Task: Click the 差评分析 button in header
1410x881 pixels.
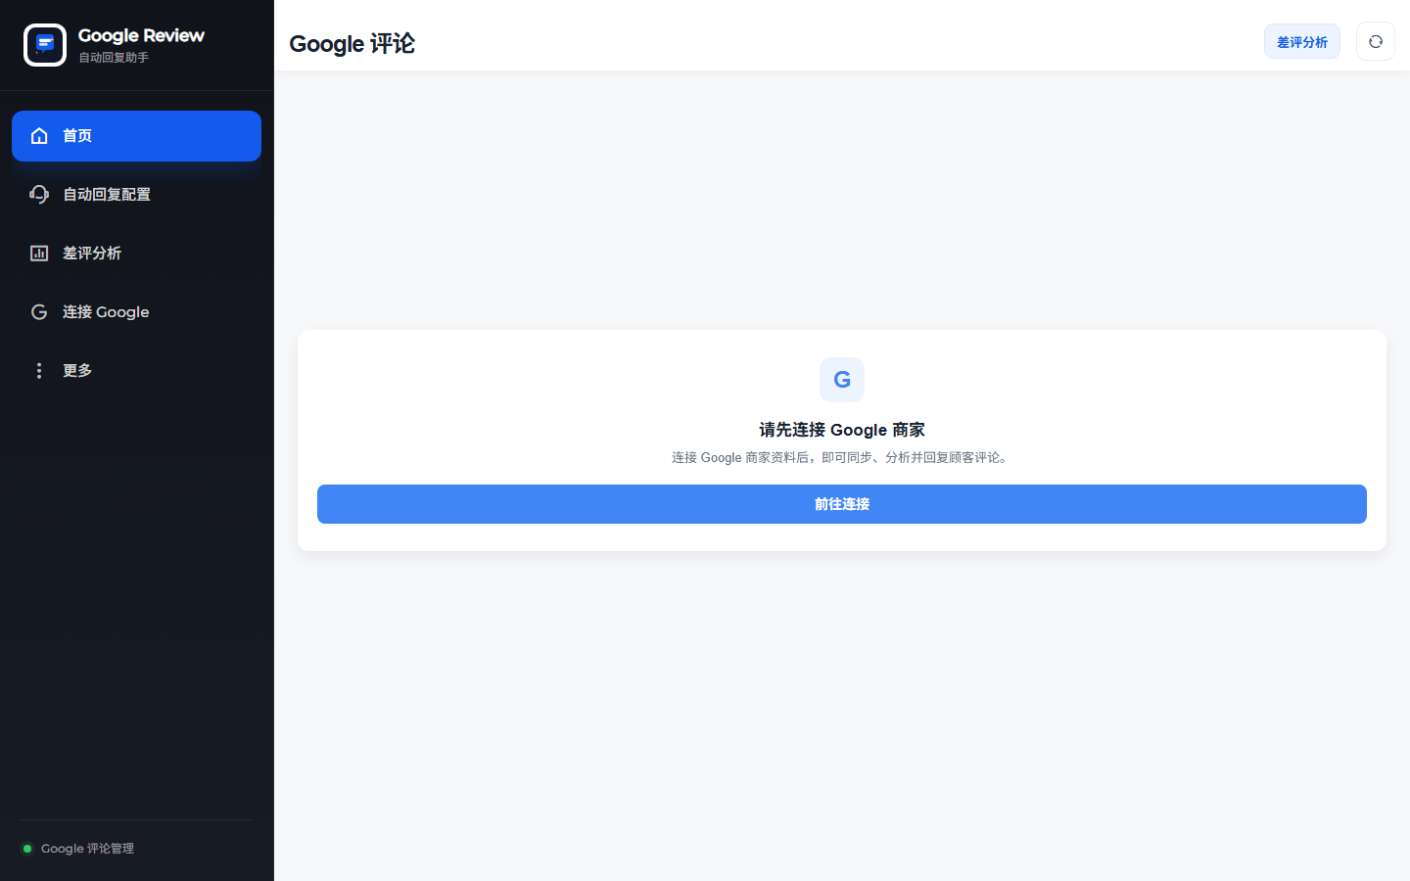Action: [1302, 42]
